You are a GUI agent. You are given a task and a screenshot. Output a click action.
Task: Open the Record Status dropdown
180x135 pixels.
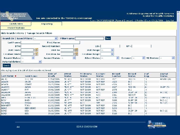click(28, 58)
